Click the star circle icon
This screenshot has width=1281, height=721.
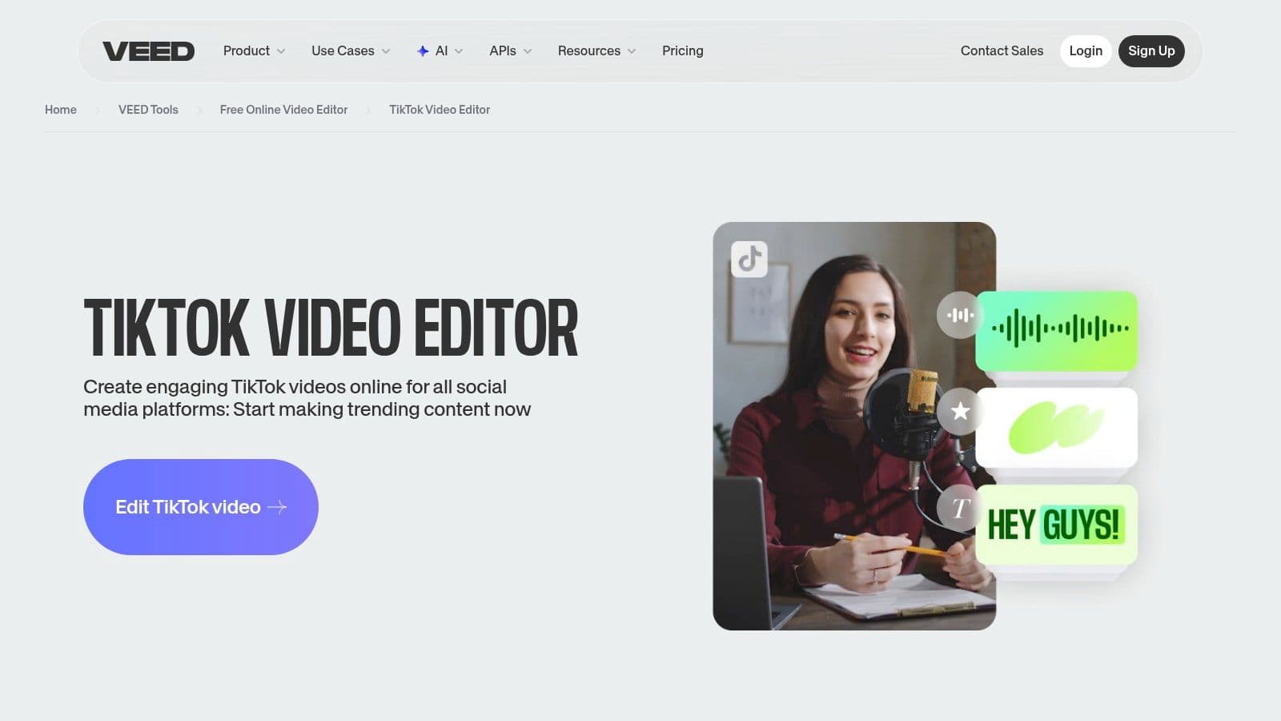pos(959,411)
